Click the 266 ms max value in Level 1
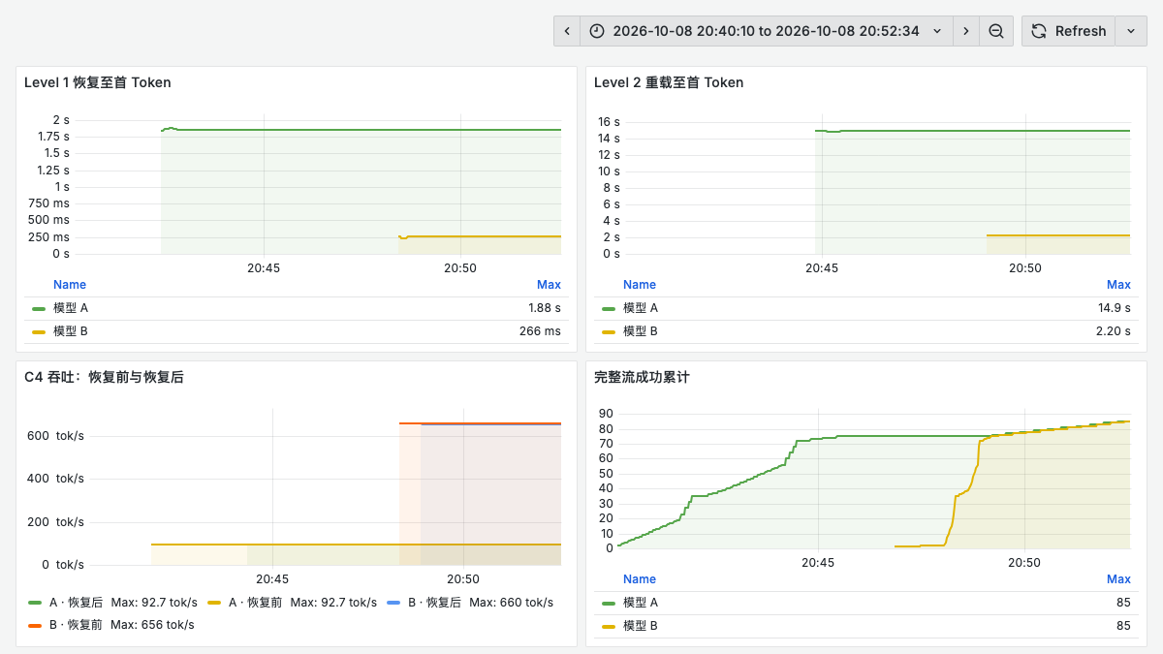Viewport: 1163px width, 654px height. (540, 331)
